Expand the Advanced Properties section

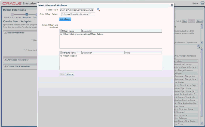click(5, 60)
